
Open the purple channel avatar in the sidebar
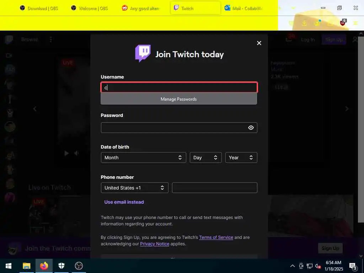click(x=10, y=198)
